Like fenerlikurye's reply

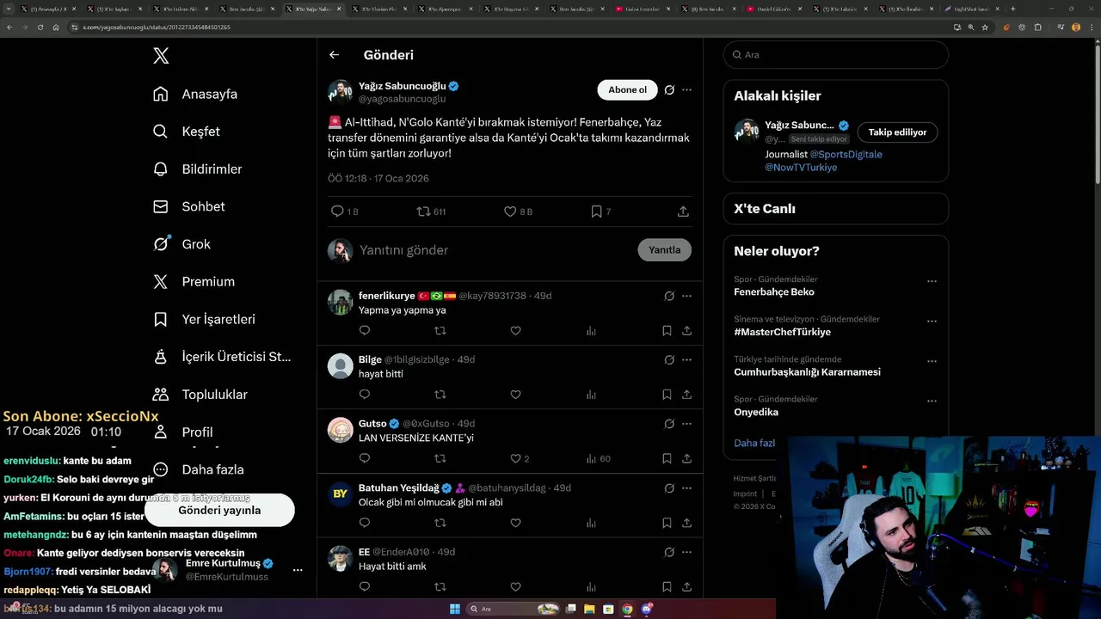[515, 331]
